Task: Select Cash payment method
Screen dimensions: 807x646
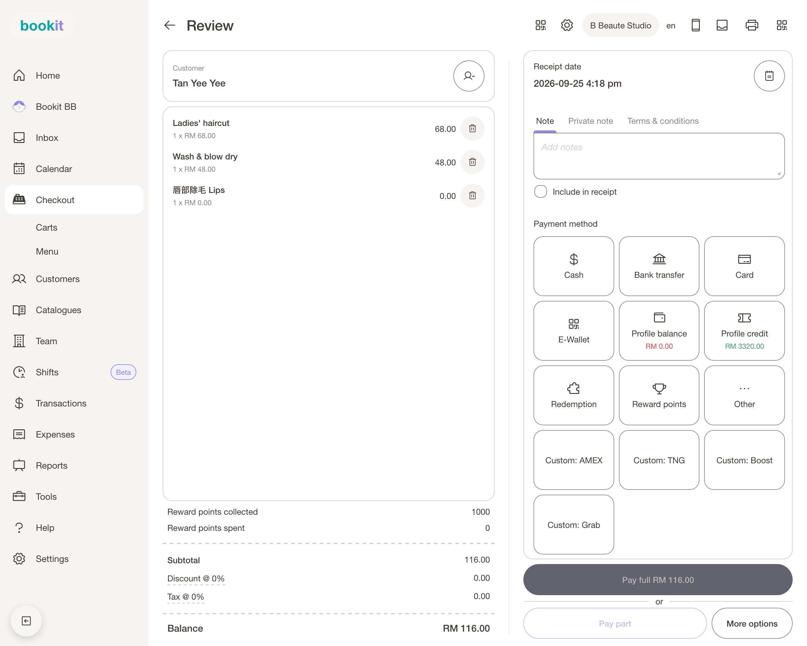Action: click(x=574, y=266)
